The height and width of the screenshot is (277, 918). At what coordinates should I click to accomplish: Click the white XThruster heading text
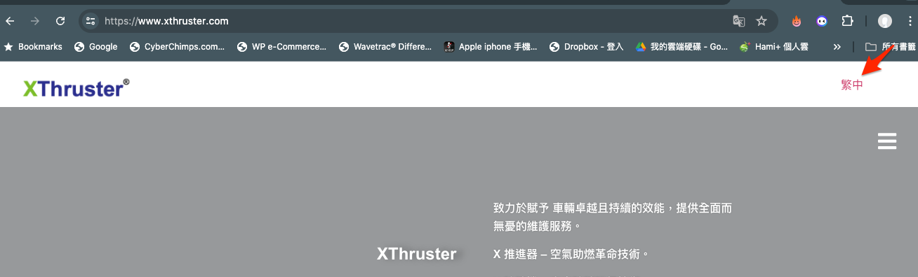tap(416, 254)
